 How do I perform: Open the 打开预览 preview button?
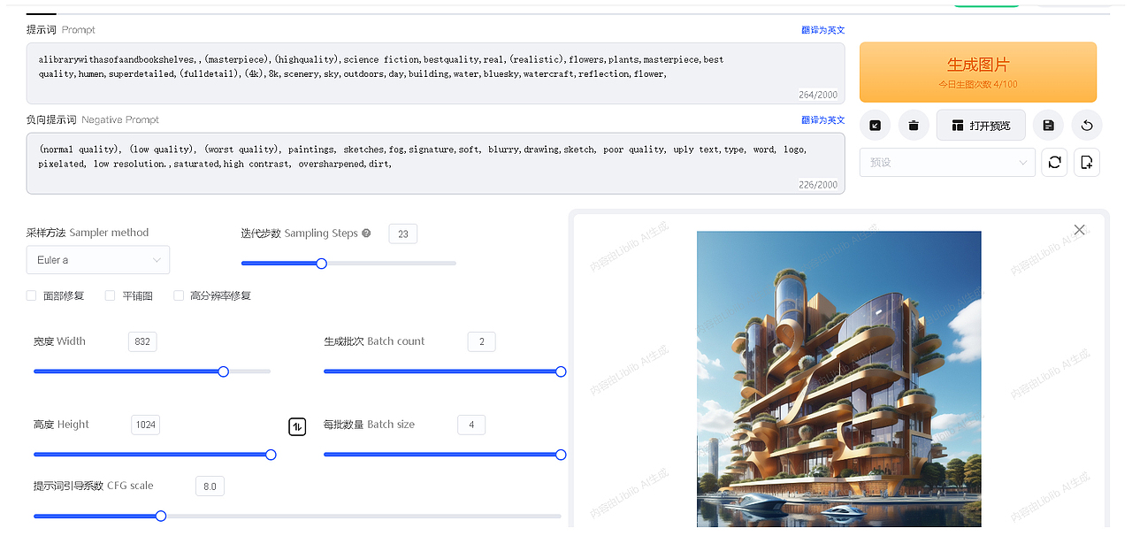click(x=980, y=126)
